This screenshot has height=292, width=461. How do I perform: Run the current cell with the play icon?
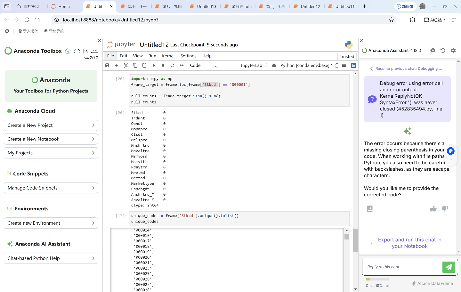[x=154, y=65]
